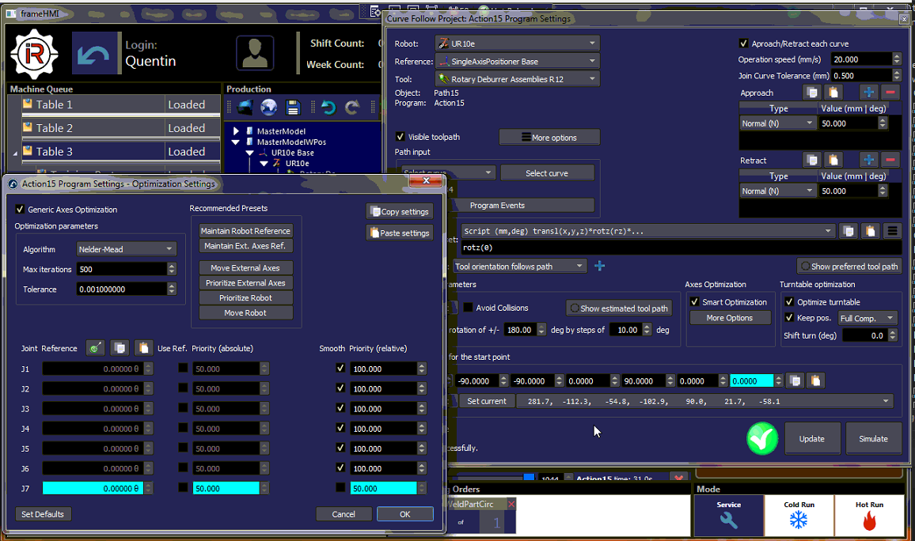Open the user profile silhouette icon
The image size is (915, 541).
coord(254,54)
